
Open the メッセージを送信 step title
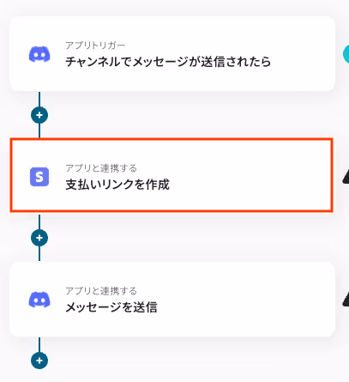[111, 307]
